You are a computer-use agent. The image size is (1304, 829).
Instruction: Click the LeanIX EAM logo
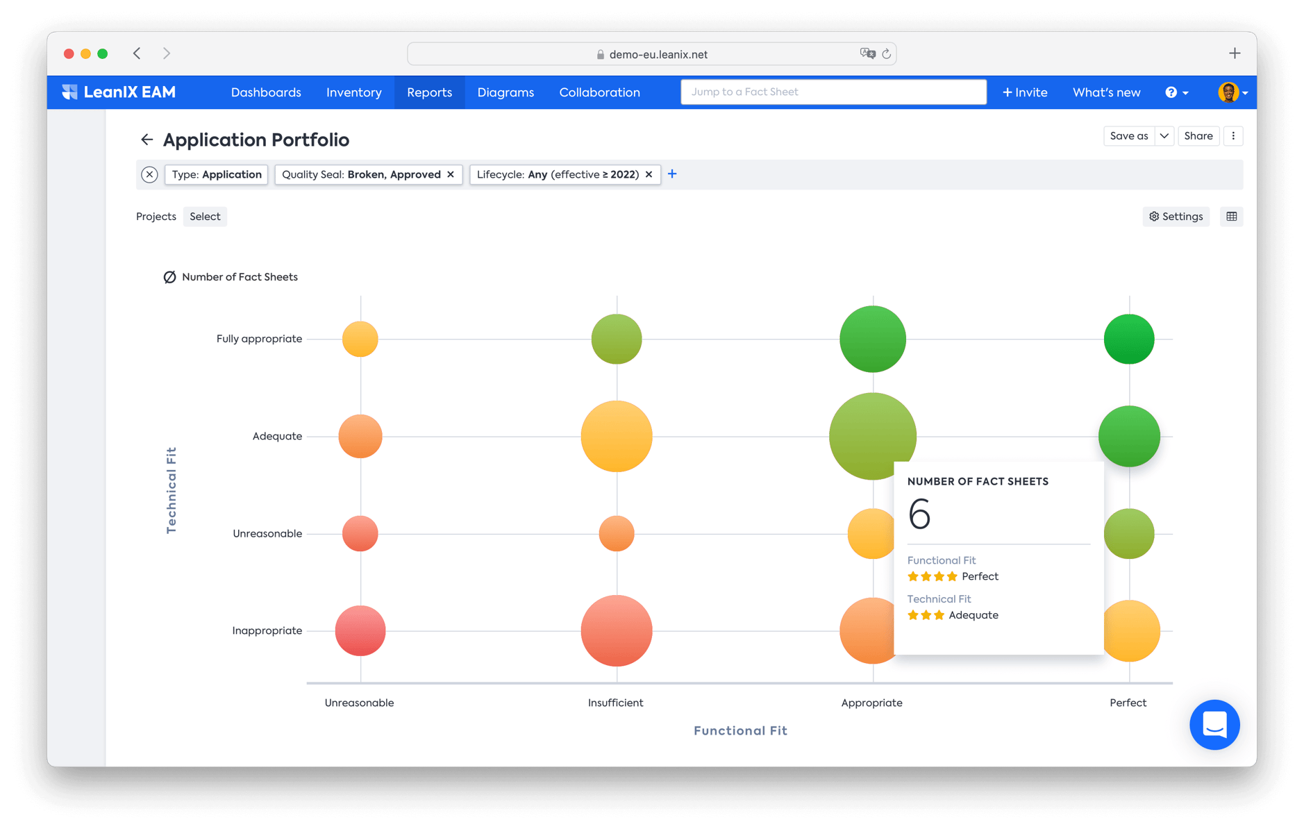tap(118, 92)
